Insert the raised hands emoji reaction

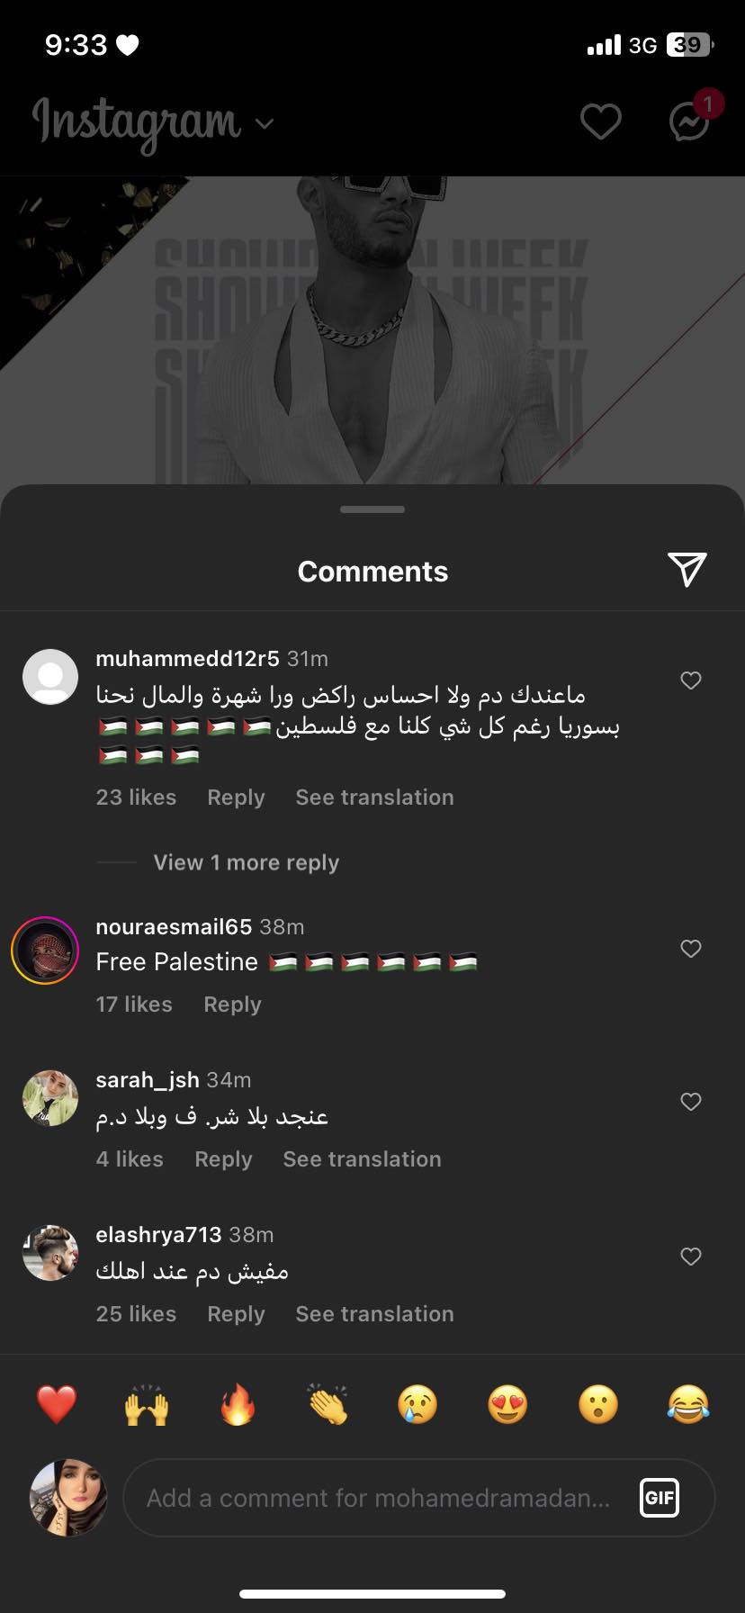(x=147, y=1404)
